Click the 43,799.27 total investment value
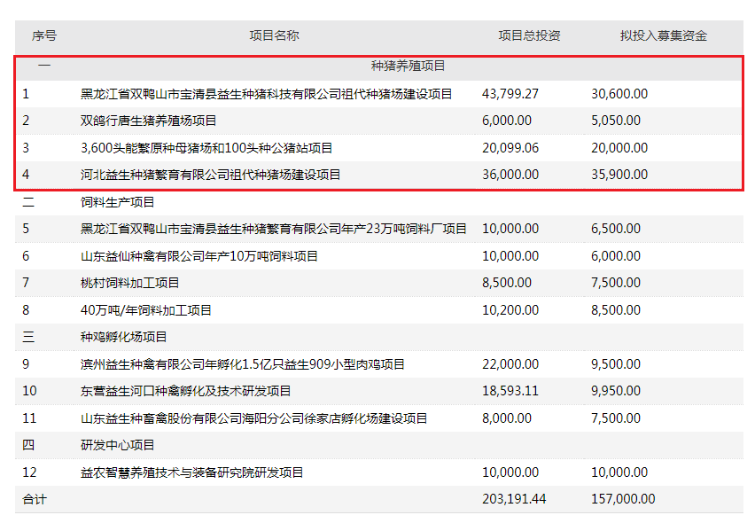This screenshot has width=755, height=523. click(510, 93)
